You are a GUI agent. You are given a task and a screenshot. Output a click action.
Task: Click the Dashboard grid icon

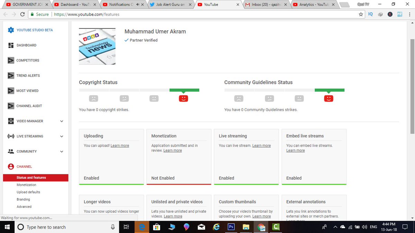(11, 45)
